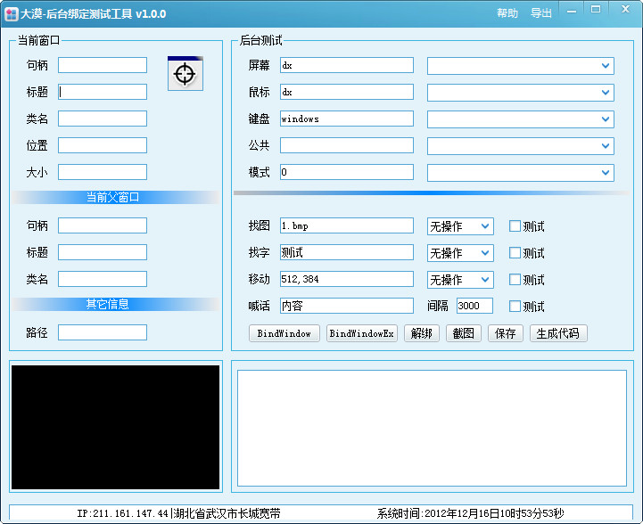Image resolution: width=643 pixels, height=524 pixels.
Task: Click the 喊话 field with 内容
Action: (347, 306)
